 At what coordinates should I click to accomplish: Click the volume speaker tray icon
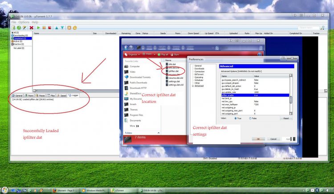click(327, 190)
